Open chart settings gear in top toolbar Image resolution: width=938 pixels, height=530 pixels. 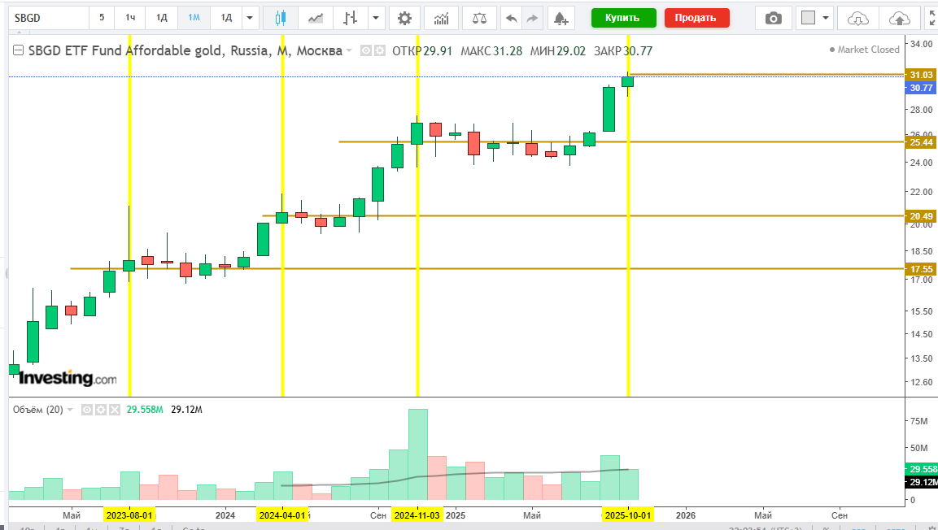[405, 18]
